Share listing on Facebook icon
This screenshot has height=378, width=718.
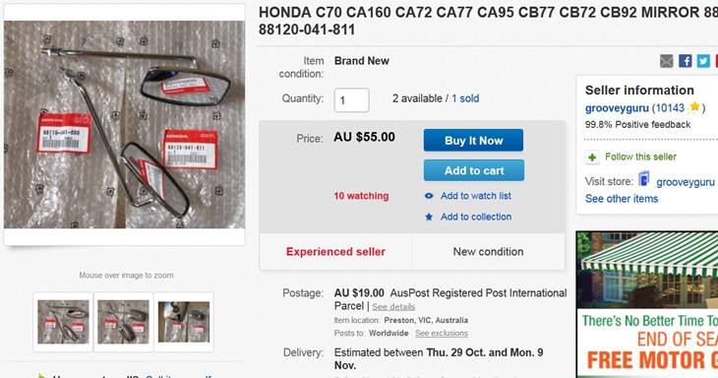[685, 61]
